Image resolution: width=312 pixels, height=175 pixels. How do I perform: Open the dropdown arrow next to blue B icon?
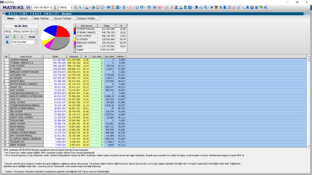127,7
